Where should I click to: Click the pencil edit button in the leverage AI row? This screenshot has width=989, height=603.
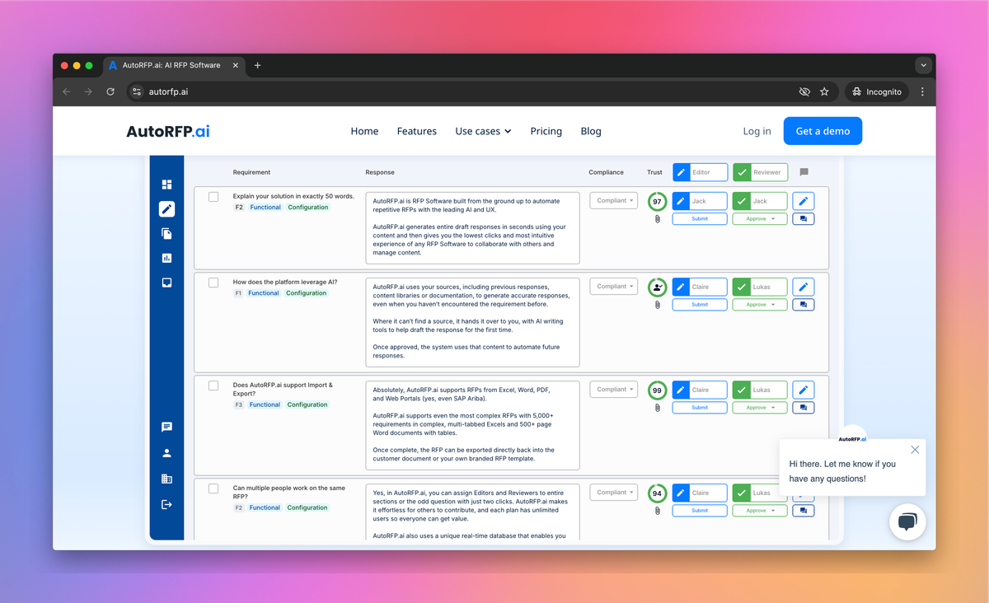(804, 287)
